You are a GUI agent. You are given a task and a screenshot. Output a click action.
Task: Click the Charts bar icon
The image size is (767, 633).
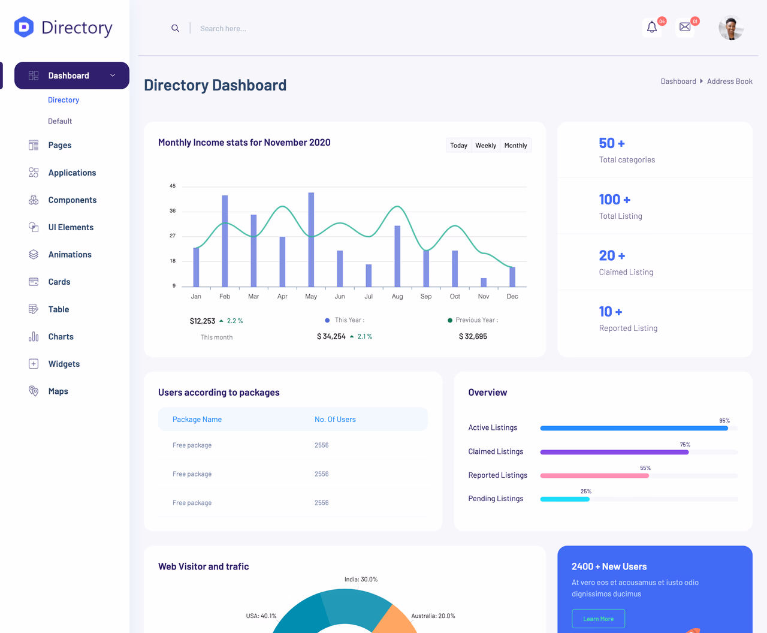[x=34, y=336]
